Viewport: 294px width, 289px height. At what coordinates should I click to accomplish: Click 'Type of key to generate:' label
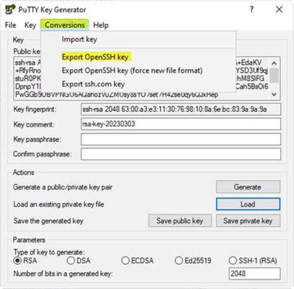click(x=49, y=252)
